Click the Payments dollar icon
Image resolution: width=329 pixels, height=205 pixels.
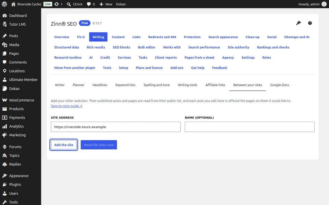click(4, 118)
